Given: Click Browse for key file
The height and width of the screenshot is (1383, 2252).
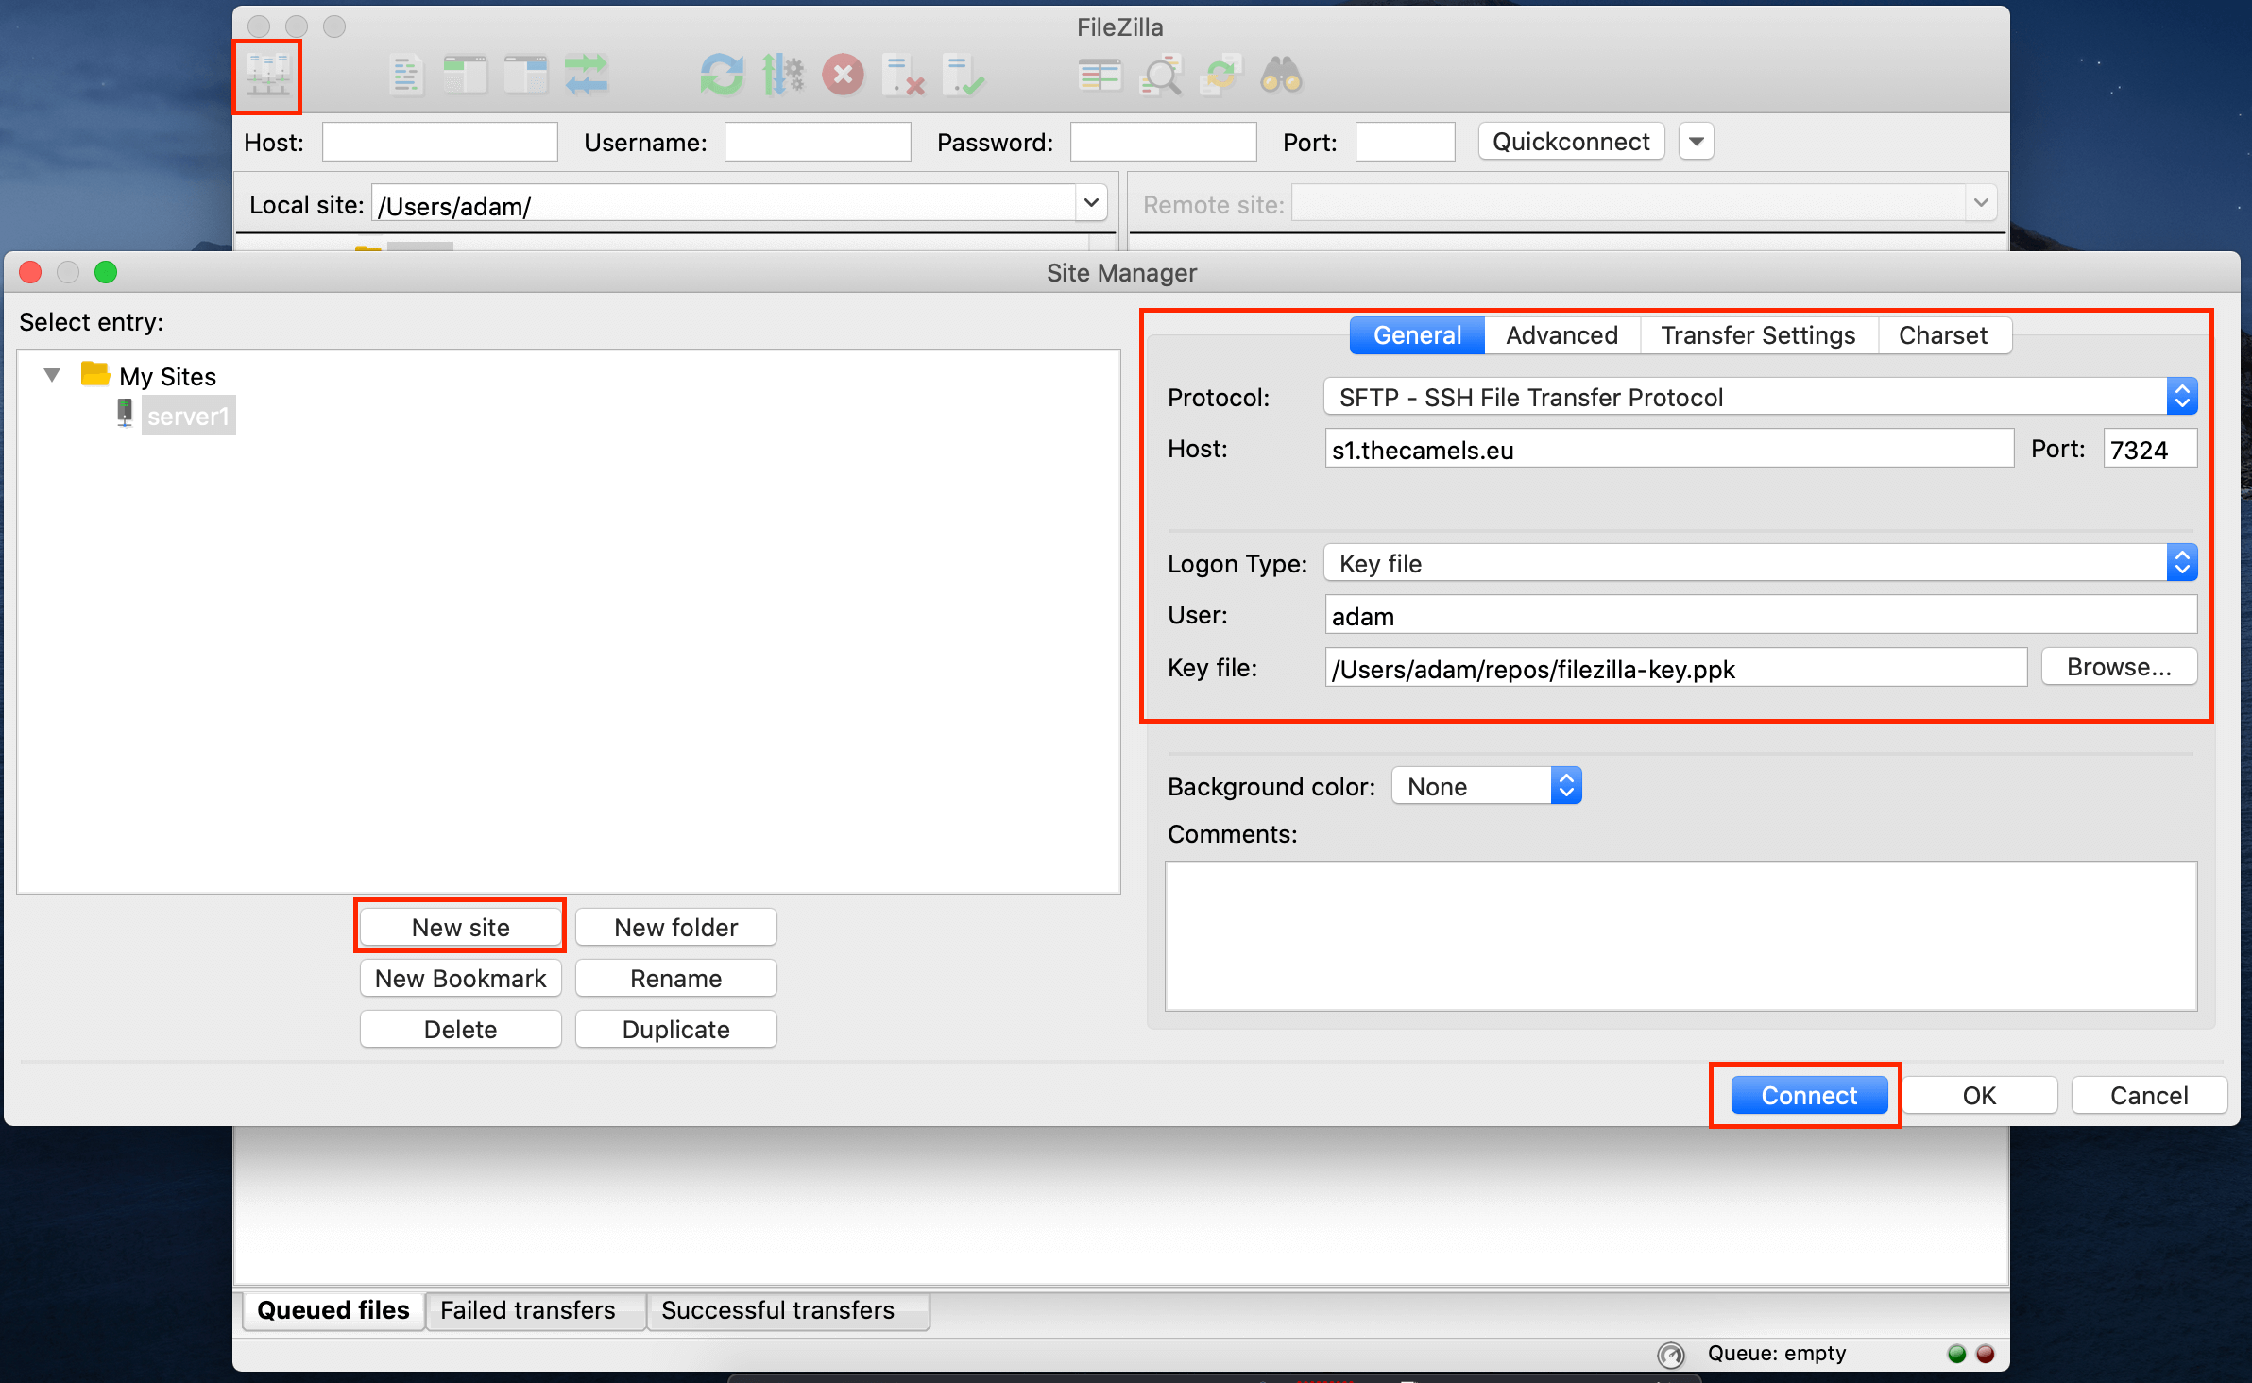Looking at the screenshot, I should 2119,666.
